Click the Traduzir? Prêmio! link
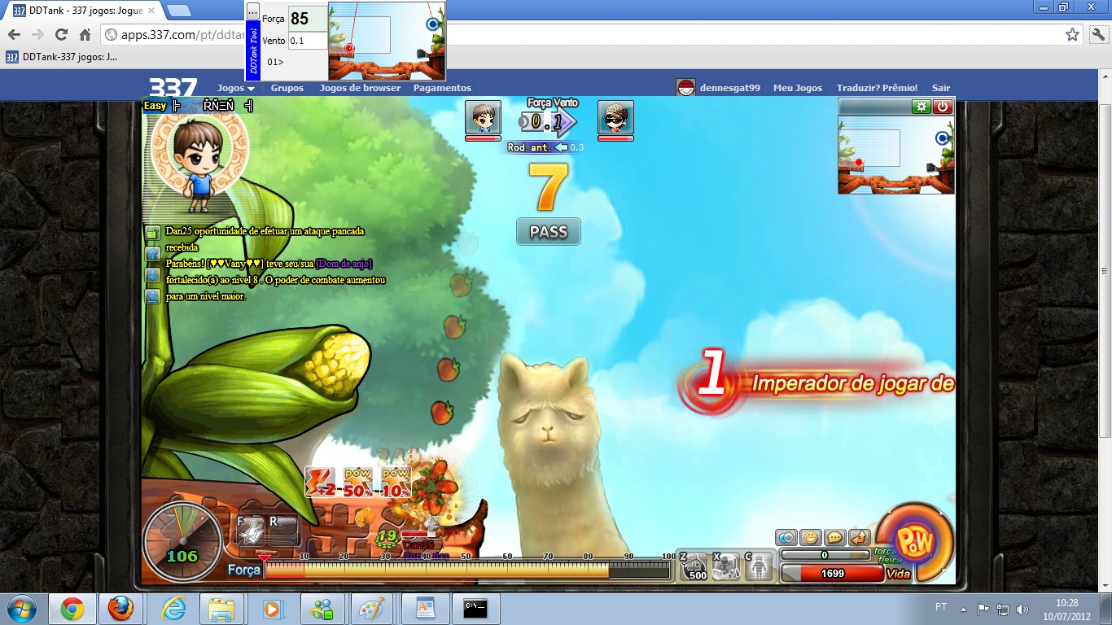Screen dimensions: 1112x625 [877, 88]
